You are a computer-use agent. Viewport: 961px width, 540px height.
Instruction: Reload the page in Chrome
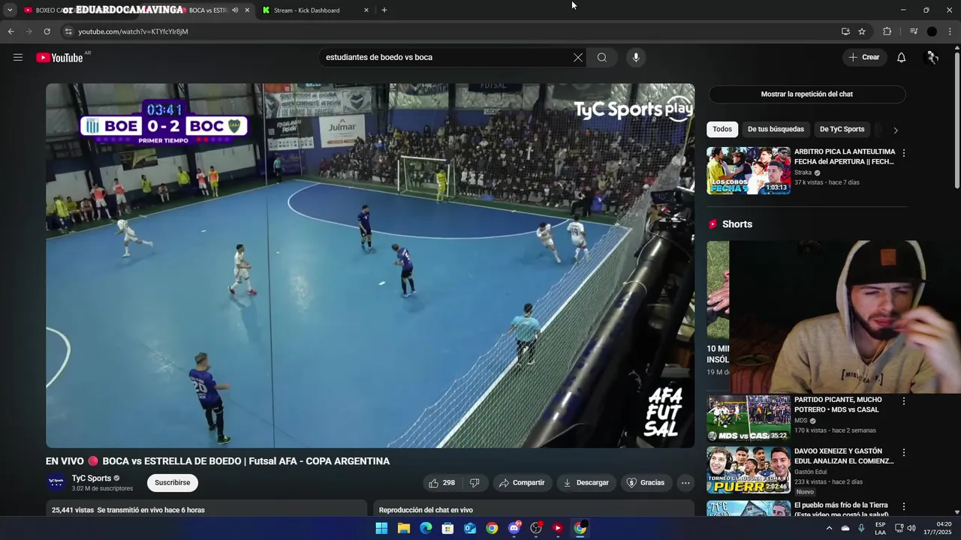click(x=47, y=31)
